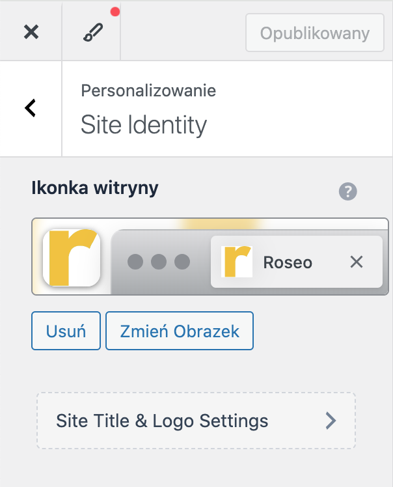Open the paintbrush theme styles icon

pos(91,33)
